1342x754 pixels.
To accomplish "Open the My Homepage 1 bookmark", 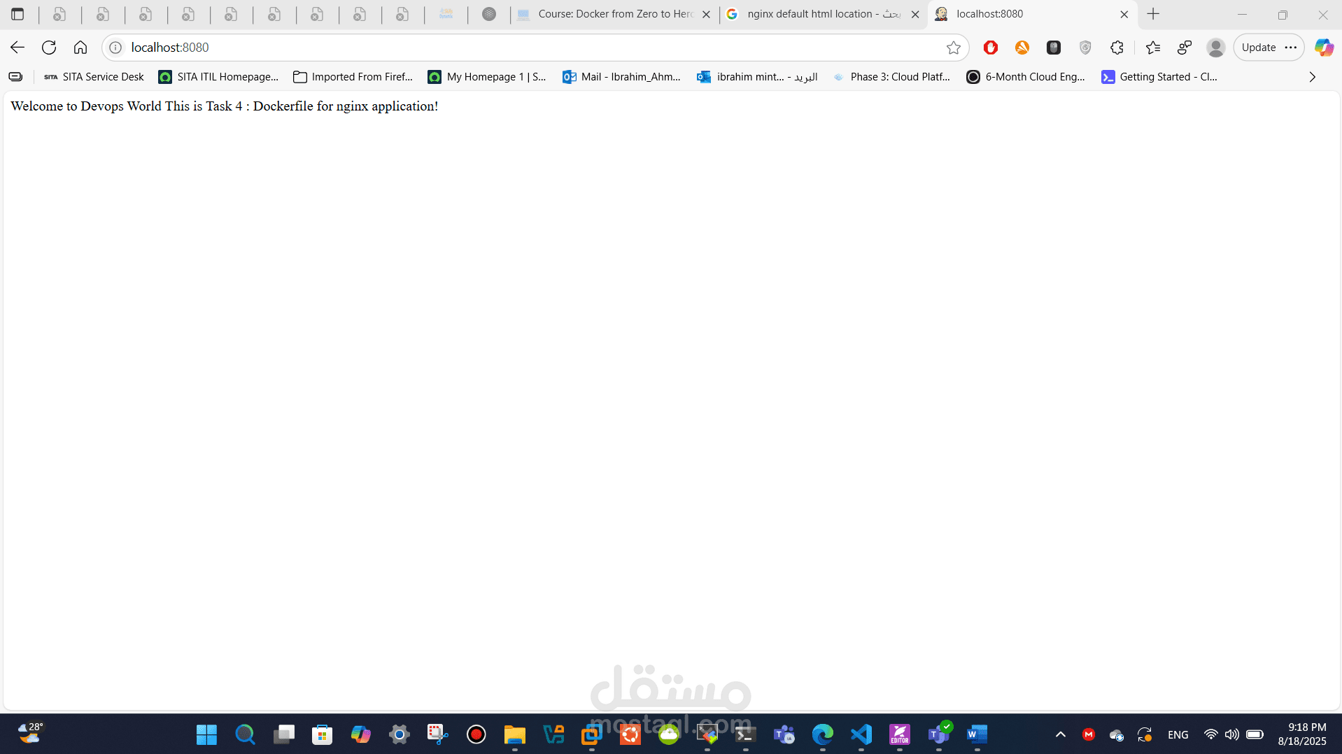I will [x=487, y=77].
